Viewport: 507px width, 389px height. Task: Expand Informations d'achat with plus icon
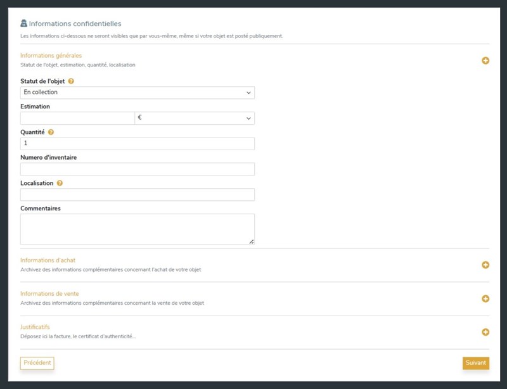pyautogui.click(x=485, y=265)
